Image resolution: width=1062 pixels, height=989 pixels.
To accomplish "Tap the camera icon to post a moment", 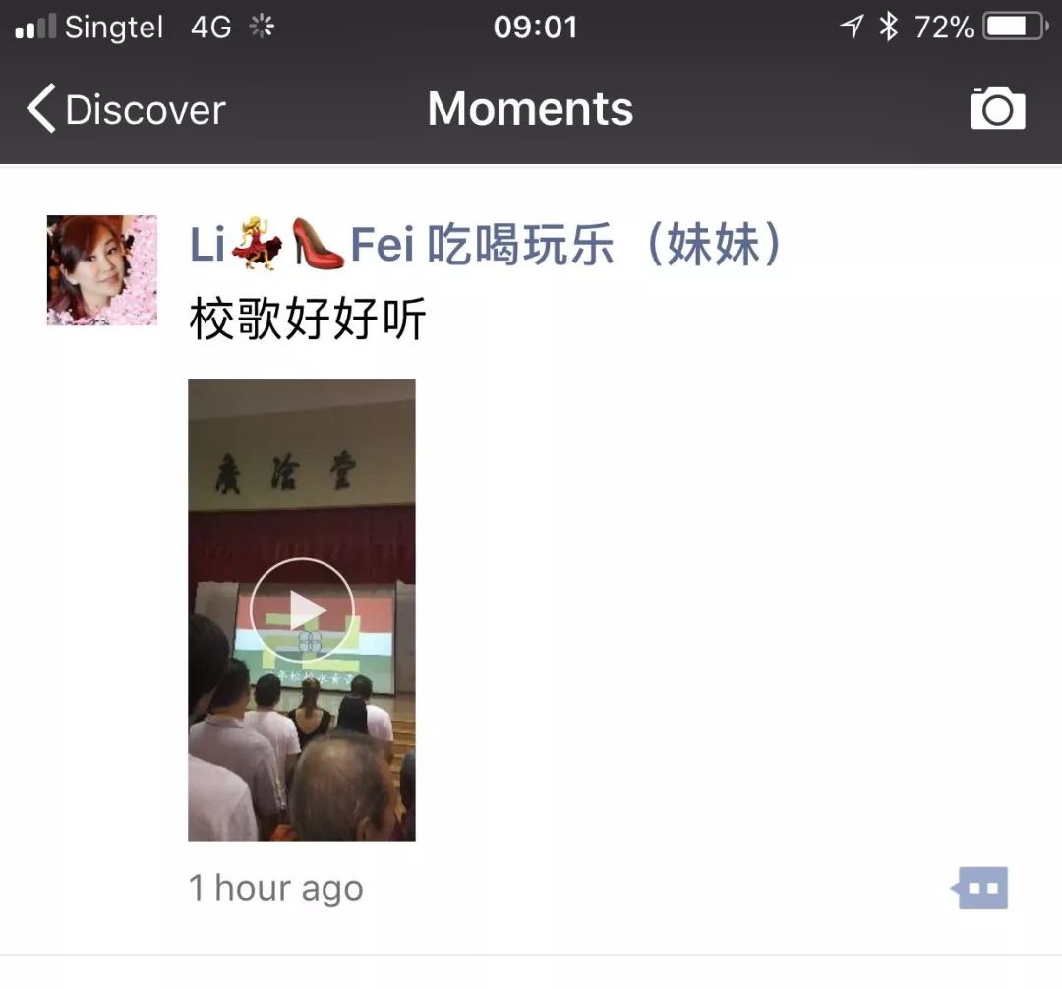I will pos(997,107).
